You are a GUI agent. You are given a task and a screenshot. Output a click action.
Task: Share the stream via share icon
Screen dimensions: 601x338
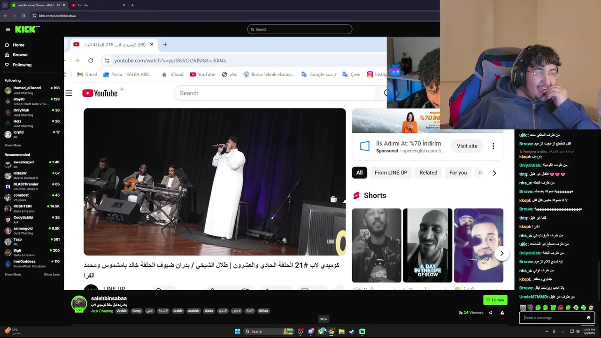tap(490, 313)
